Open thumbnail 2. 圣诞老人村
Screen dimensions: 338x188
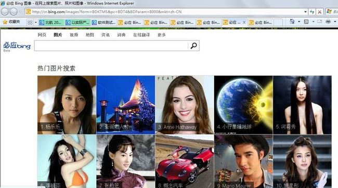click(126, 105)
